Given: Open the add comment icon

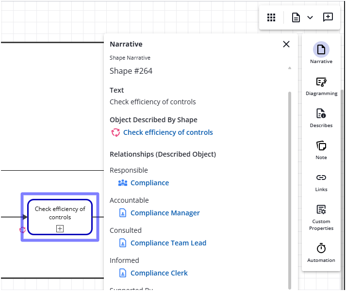Looking at the screenshot, I should click(328, 17).
